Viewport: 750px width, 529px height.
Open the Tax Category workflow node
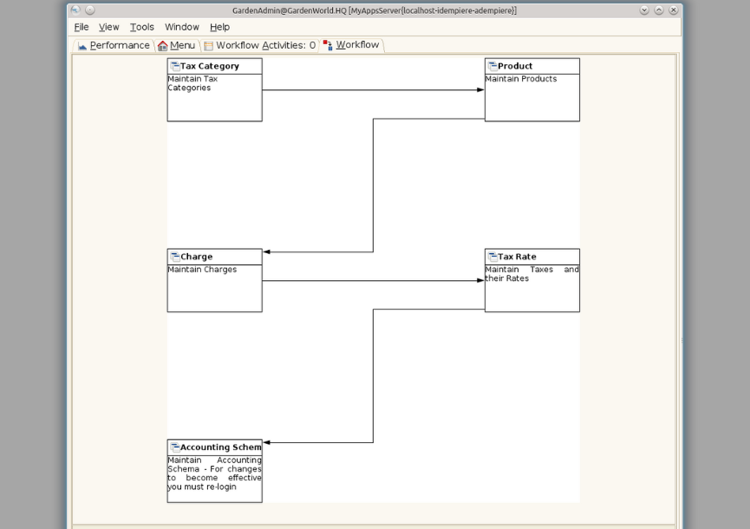215,90
